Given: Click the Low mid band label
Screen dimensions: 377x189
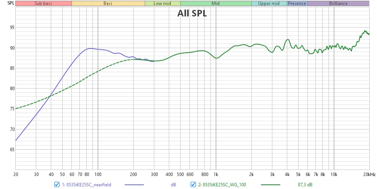Looking at the screenshot, I should [162, 3].
